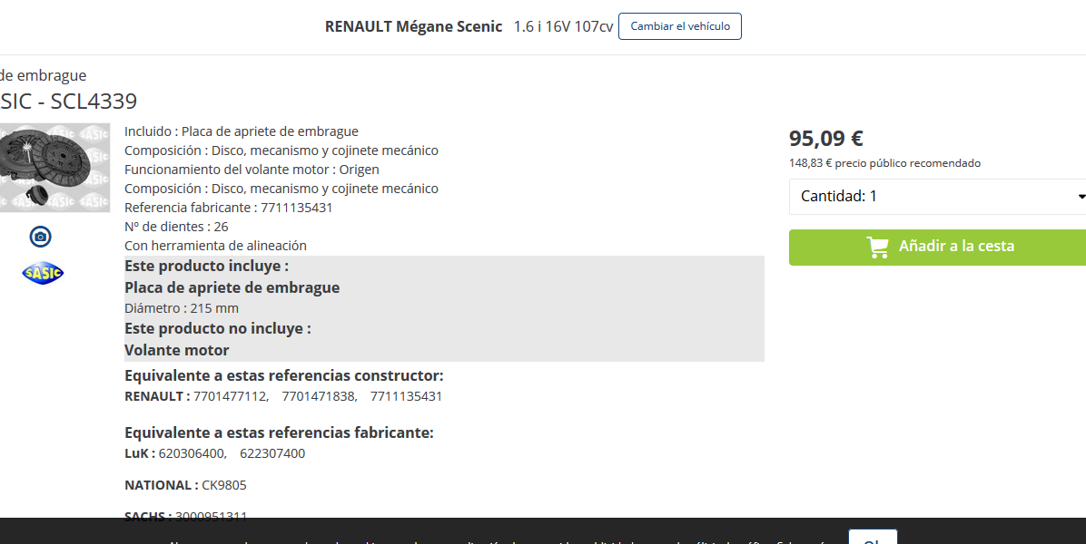The height and width of the screenshot is (544, 1086).
Task: Click the Volante motor heading
Action: pos(177,351)
